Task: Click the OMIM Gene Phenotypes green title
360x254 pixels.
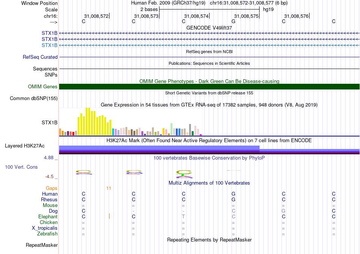Action: pyautogui.click(x=209, y=81)
